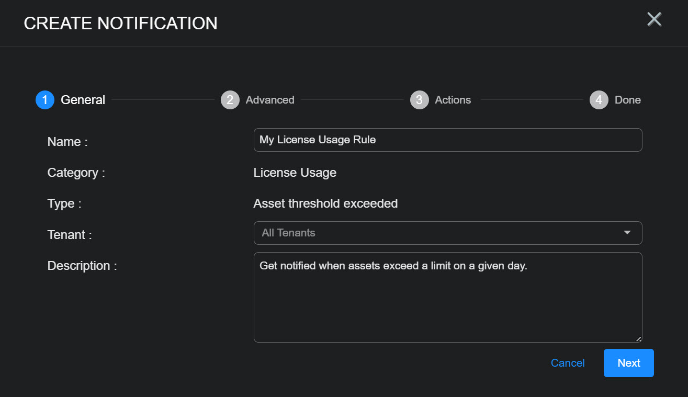Click the License Usage category value

[x=295, y=173]
